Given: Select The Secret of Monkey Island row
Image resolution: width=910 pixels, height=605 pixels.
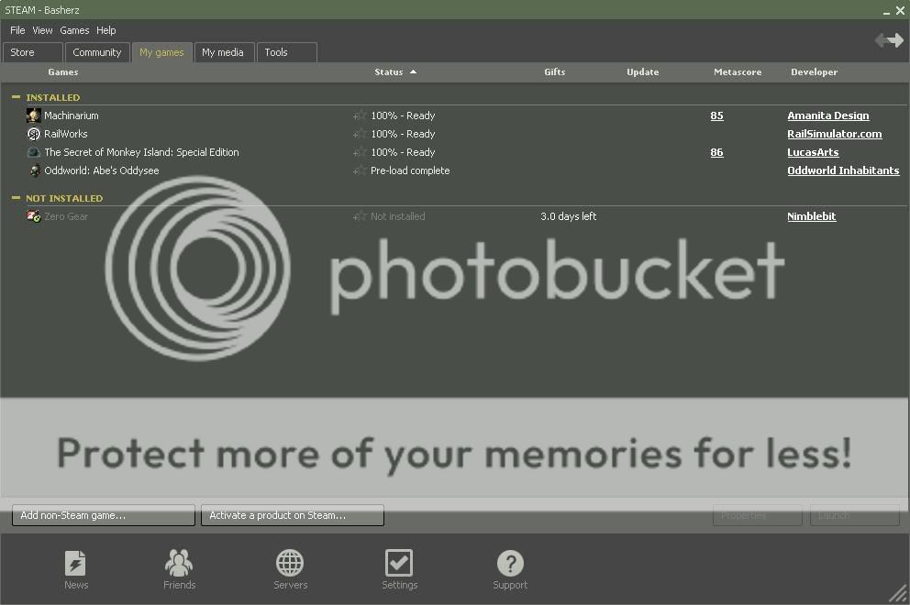Looking at the screenshot, I should 141,152.
